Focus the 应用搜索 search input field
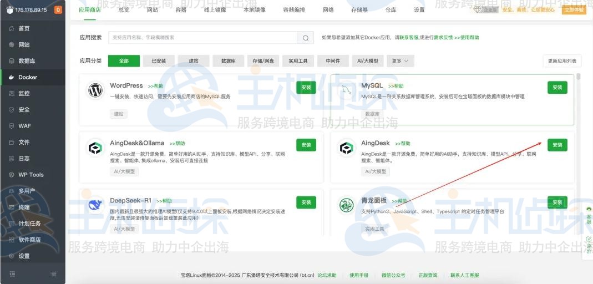This screenshot has width=593, height=284. pos(202,38)
